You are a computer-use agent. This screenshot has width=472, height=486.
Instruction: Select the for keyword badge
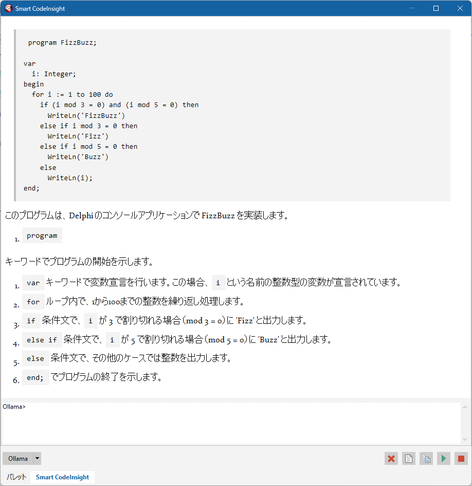pos(33,301)
